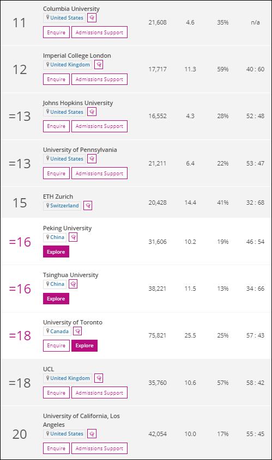Click the icon next to UCLA's United States tag
This screenshot has width=272, height=460.
click(x=92, y=433)
